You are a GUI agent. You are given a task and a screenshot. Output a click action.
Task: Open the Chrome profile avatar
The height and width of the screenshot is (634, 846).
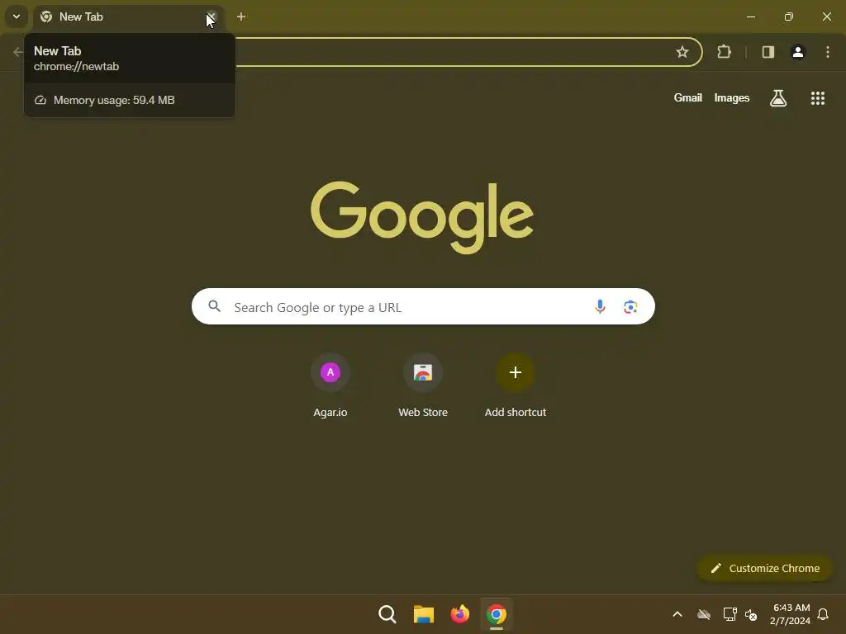click(x=798, y=52)
